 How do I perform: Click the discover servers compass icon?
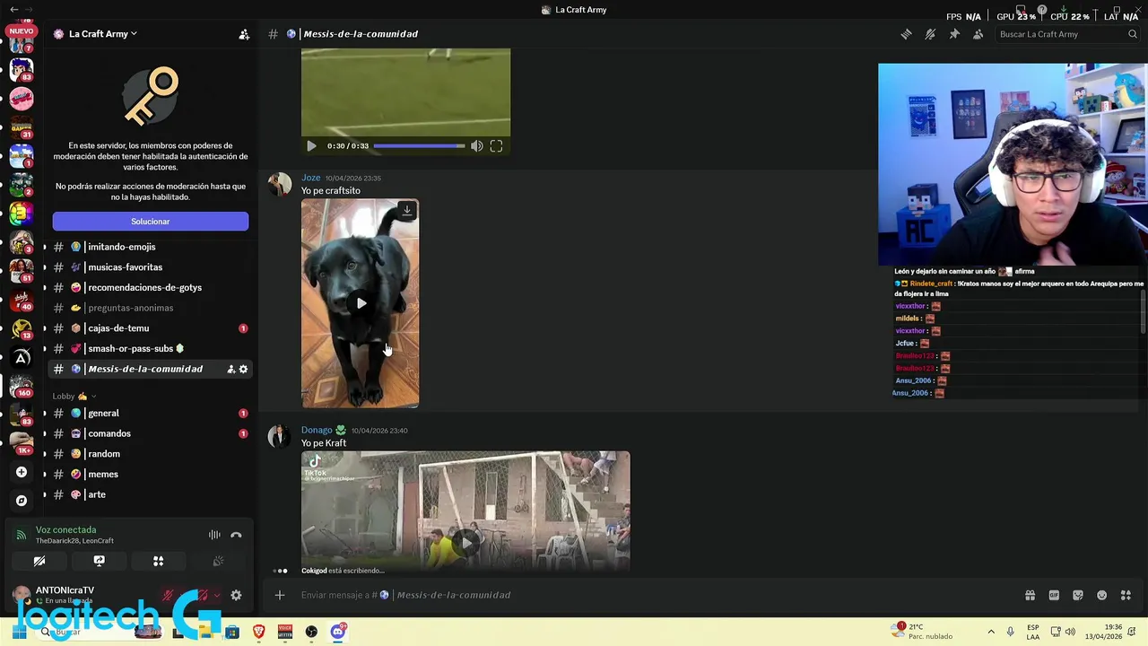tap(22, 501)
